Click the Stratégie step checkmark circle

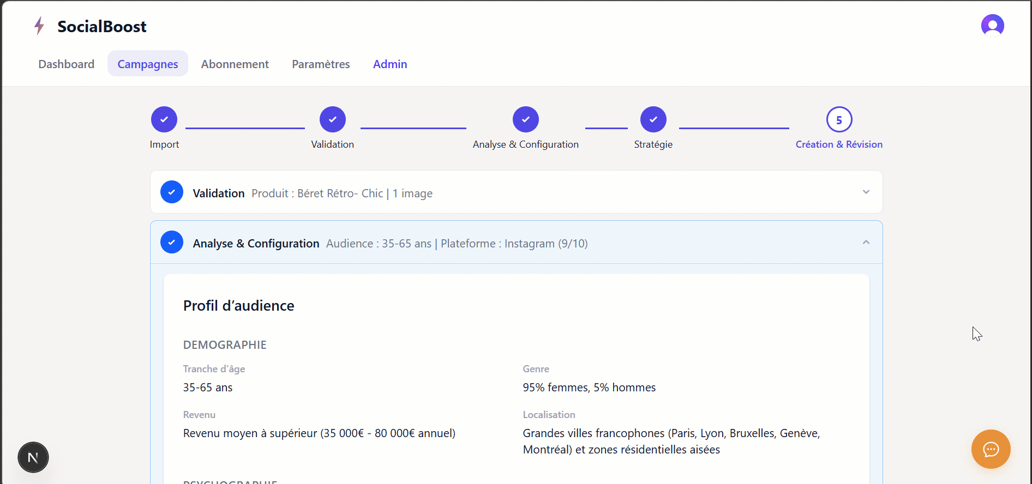[x=653, y=119]
